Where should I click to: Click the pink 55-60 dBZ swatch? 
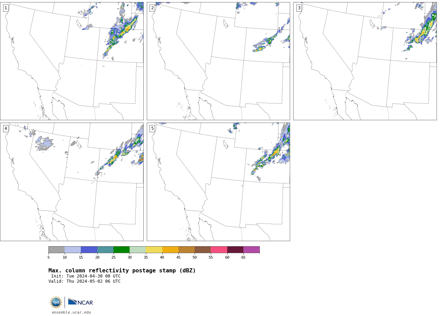click(219, 250)
